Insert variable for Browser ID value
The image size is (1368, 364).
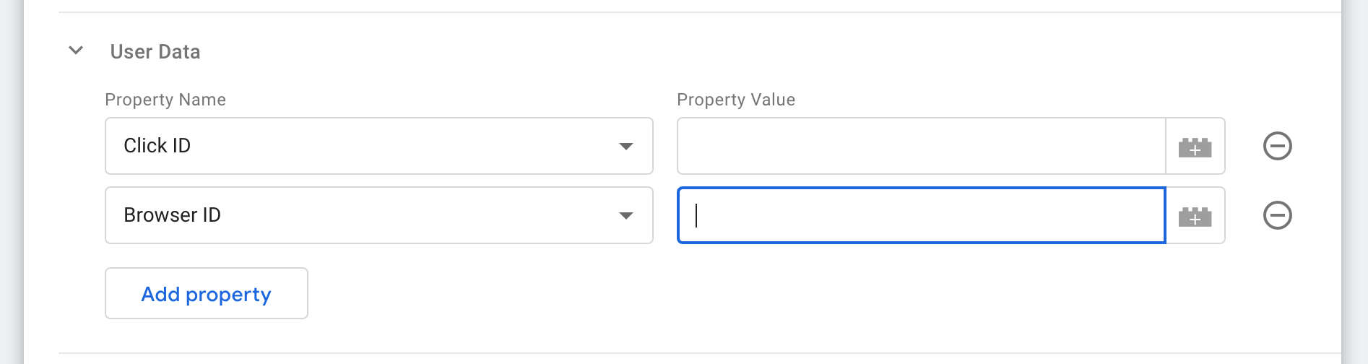click(1195, 216)
